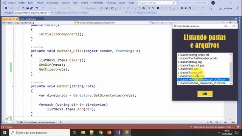Click the yellow OK button in the form
Image resolution: width=242 pixels, height=136 pixels.
[205, 94]
